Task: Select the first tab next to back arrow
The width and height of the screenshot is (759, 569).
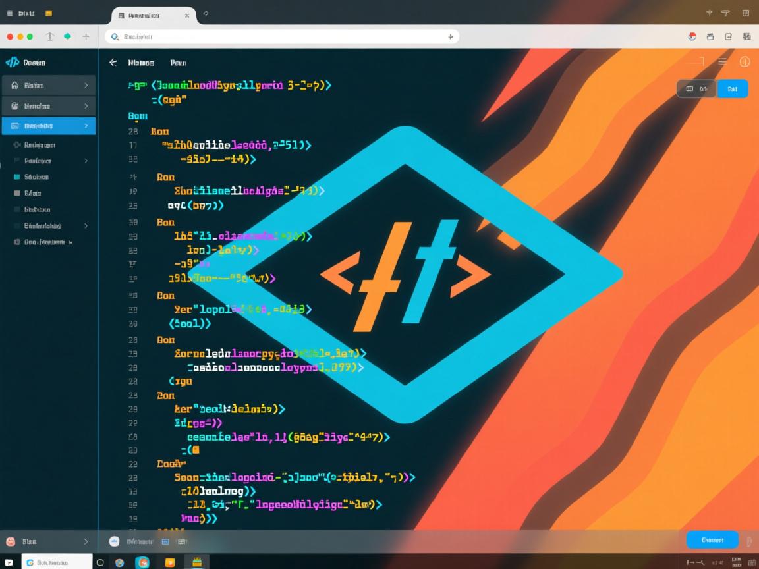Action: coord(141,63)
